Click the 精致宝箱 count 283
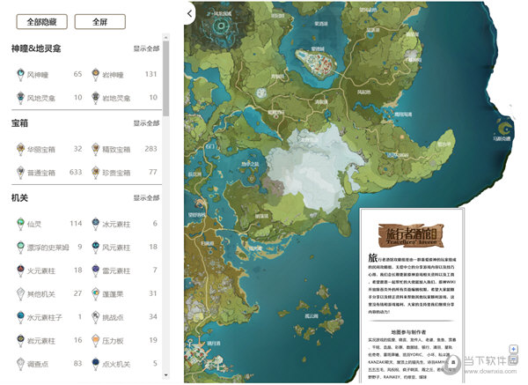The width and height of the screenshot is (528, 385). [150, 149]
